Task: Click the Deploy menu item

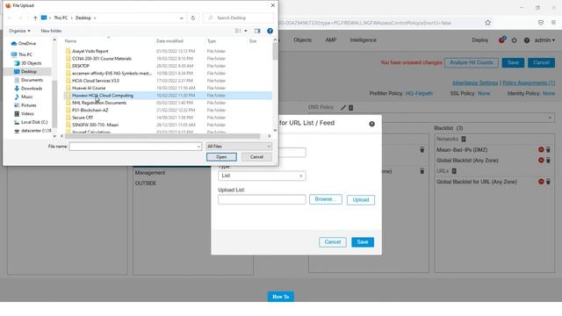Action: point(480,40)
